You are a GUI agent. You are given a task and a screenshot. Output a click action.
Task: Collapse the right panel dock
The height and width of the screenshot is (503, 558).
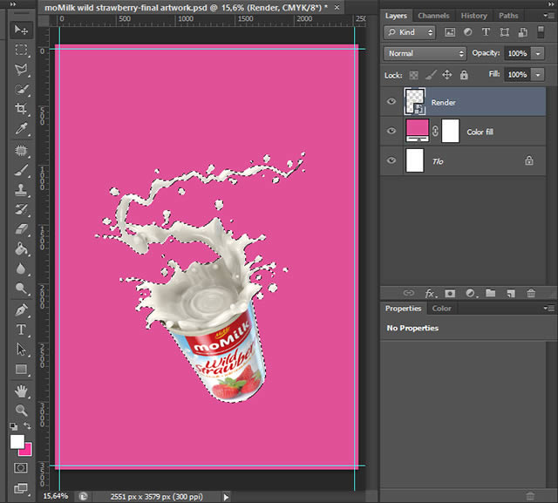(x=552, y=3)
